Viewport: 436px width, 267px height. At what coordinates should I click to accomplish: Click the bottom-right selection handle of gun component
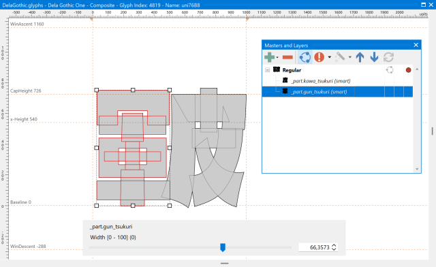pyautogui.click(x=170, y=206)
